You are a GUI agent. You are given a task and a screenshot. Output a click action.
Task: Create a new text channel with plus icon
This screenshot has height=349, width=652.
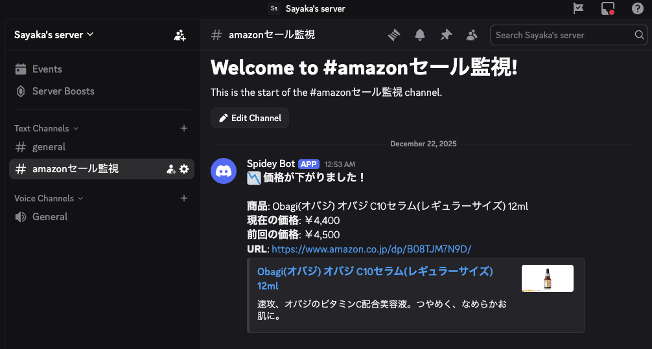pos(184,128)
